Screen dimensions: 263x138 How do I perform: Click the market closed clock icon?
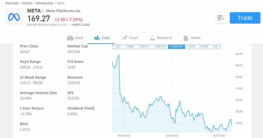pos(70,25)
